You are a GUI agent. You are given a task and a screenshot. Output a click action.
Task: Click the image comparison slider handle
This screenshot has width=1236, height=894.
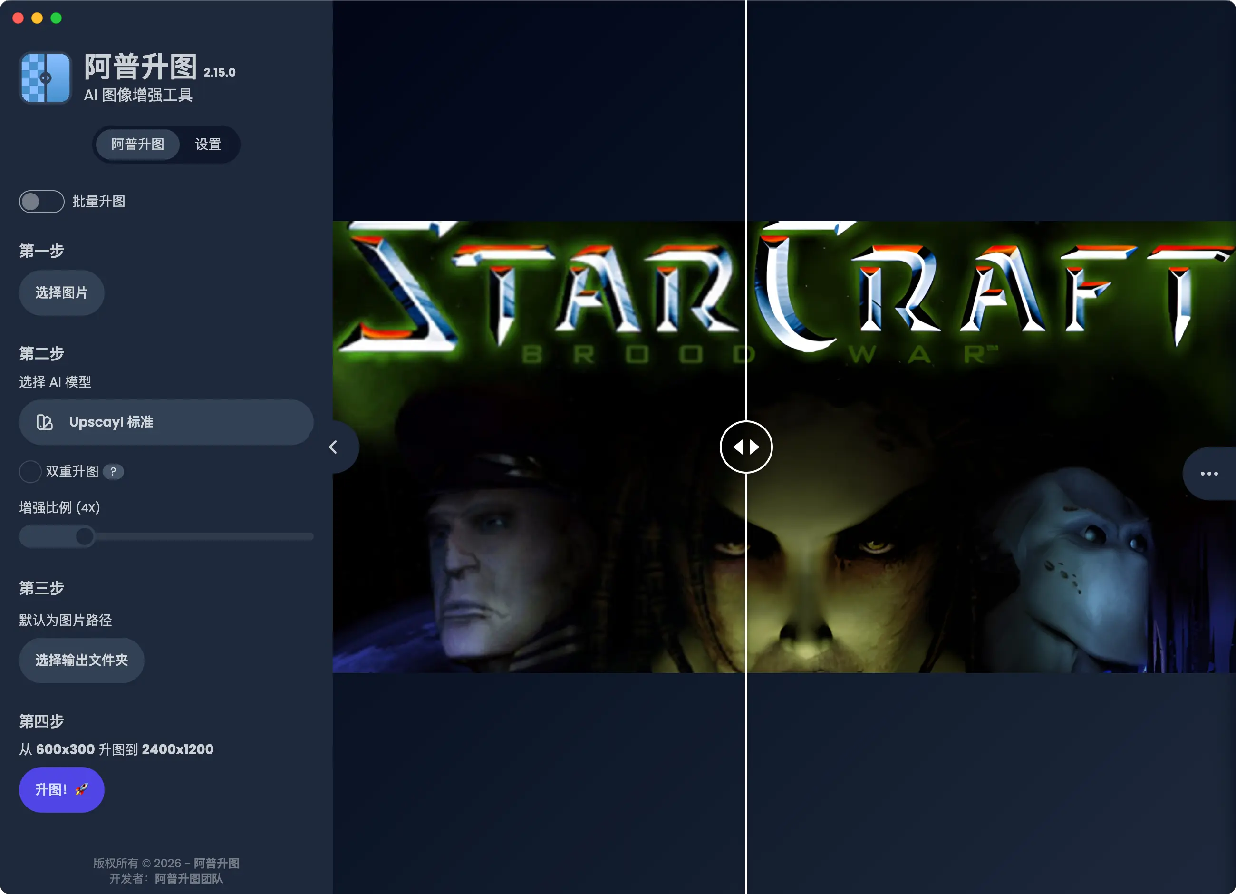pos(746,447)
